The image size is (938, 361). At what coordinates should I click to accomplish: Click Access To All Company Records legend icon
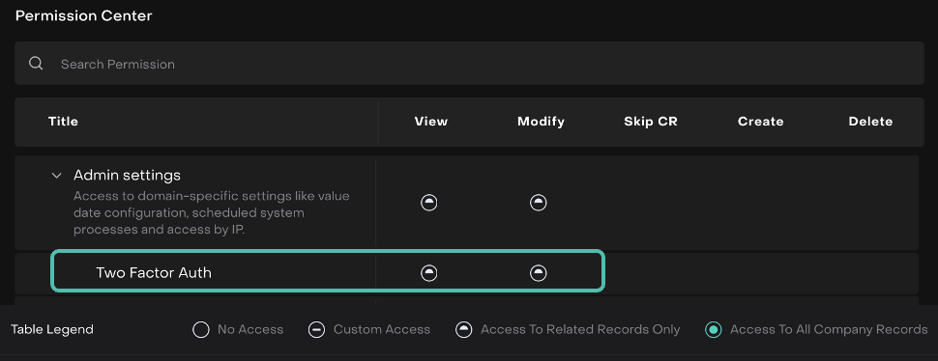pos(713,329)
